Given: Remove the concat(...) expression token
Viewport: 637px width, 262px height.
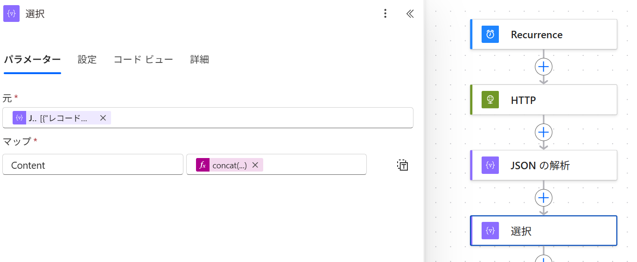Looking at the screenshot, I should [x=255, y=165].
